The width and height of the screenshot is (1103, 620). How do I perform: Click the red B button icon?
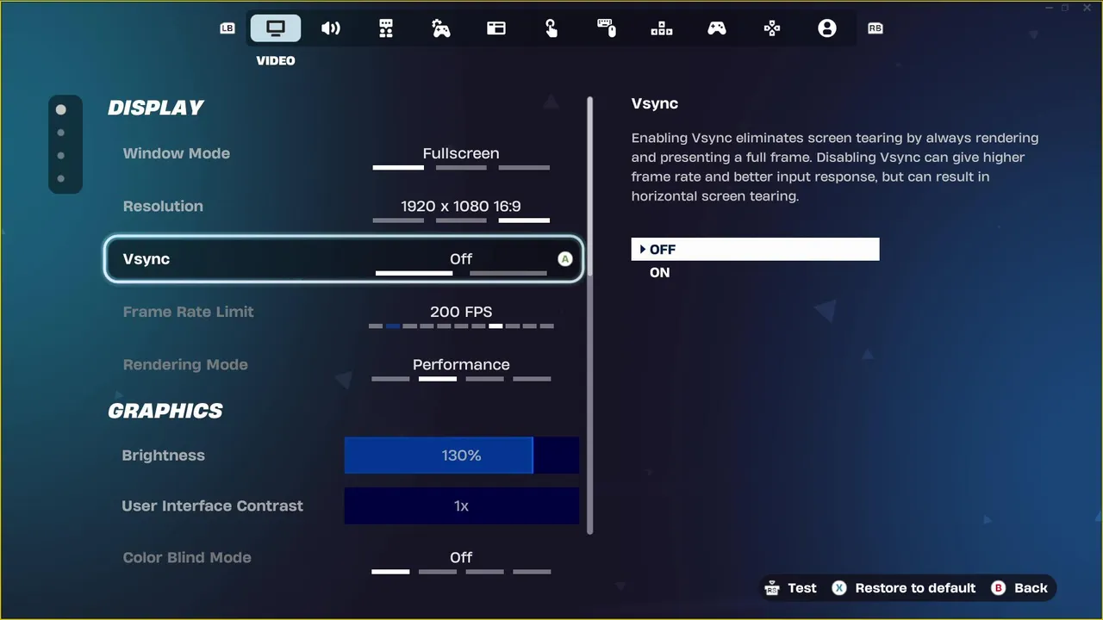(x=999, y=588)
